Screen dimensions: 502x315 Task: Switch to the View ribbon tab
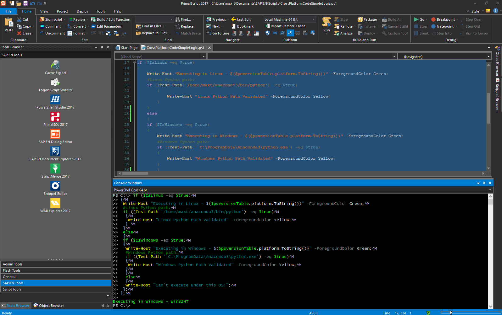44,11
